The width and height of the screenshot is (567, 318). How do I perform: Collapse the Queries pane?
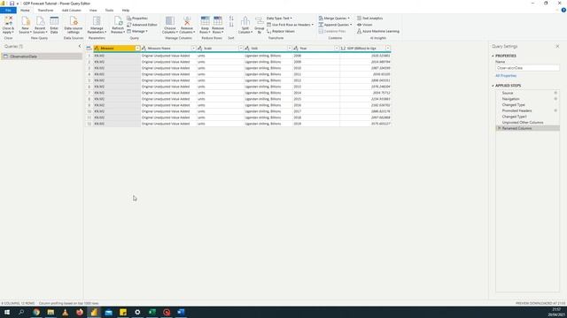coord(80,46)
